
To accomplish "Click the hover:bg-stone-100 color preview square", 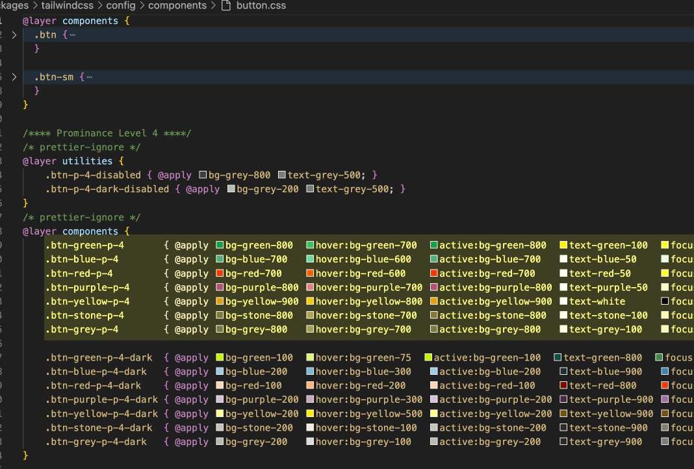I will coord(310,428).
